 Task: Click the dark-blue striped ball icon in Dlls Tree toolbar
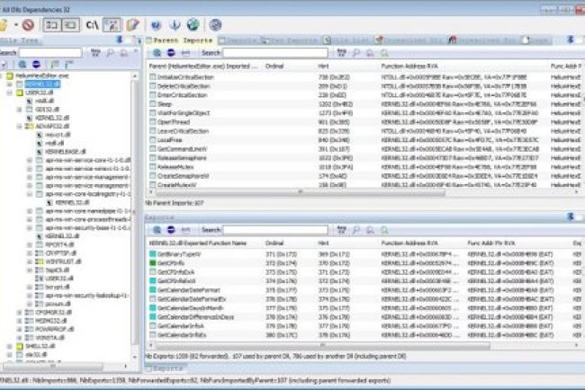pos(36,65)
